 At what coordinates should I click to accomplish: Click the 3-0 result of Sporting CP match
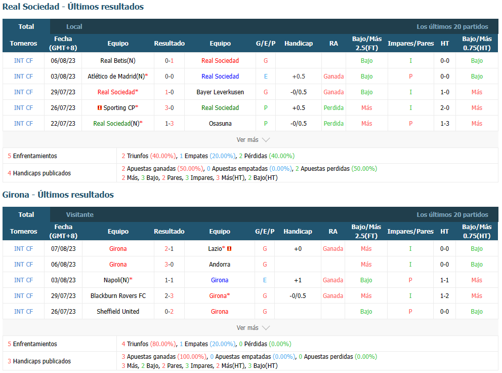(170, 108)
